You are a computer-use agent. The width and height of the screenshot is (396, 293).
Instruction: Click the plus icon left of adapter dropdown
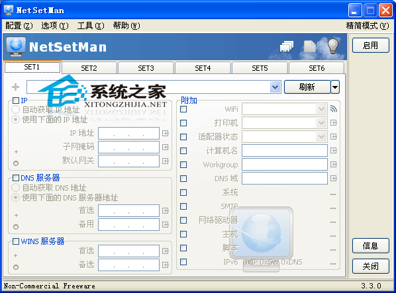point(16,87)
